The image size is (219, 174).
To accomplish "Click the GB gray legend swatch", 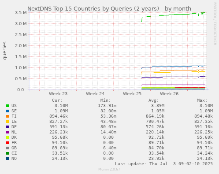I will pos(7,148).
